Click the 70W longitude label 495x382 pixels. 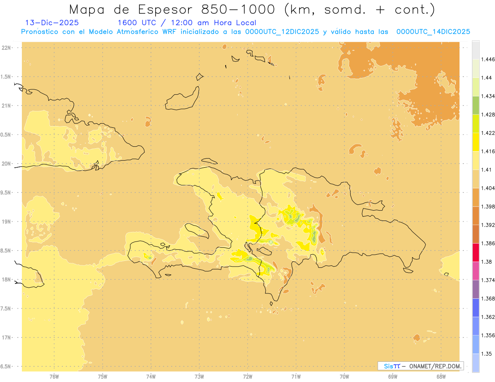[x=344, y=376]
